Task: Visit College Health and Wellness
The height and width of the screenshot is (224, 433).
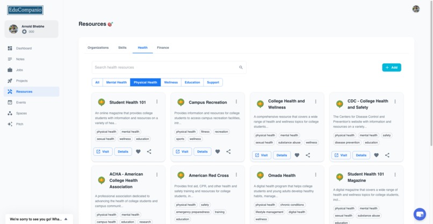Action: click(262, 155)
